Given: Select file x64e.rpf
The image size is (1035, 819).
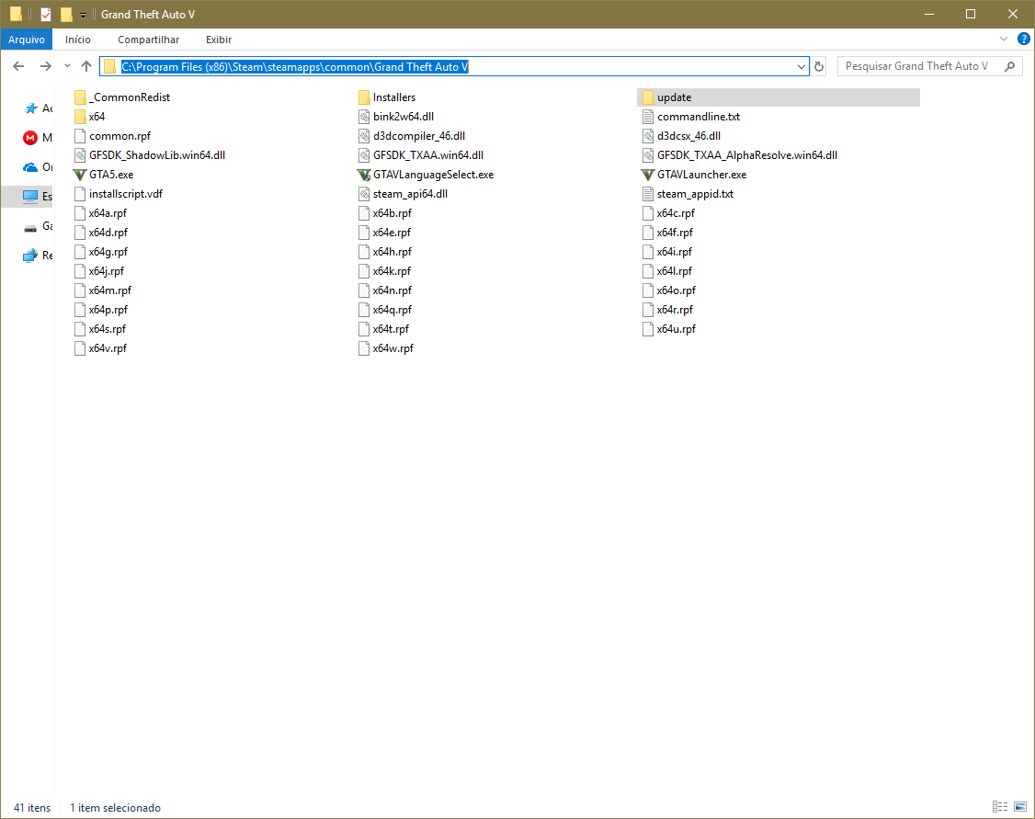Looking at the screenshot, I should (384, 233).
